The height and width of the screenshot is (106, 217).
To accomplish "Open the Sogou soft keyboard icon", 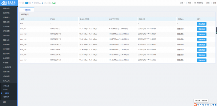I will click(208, 105).
